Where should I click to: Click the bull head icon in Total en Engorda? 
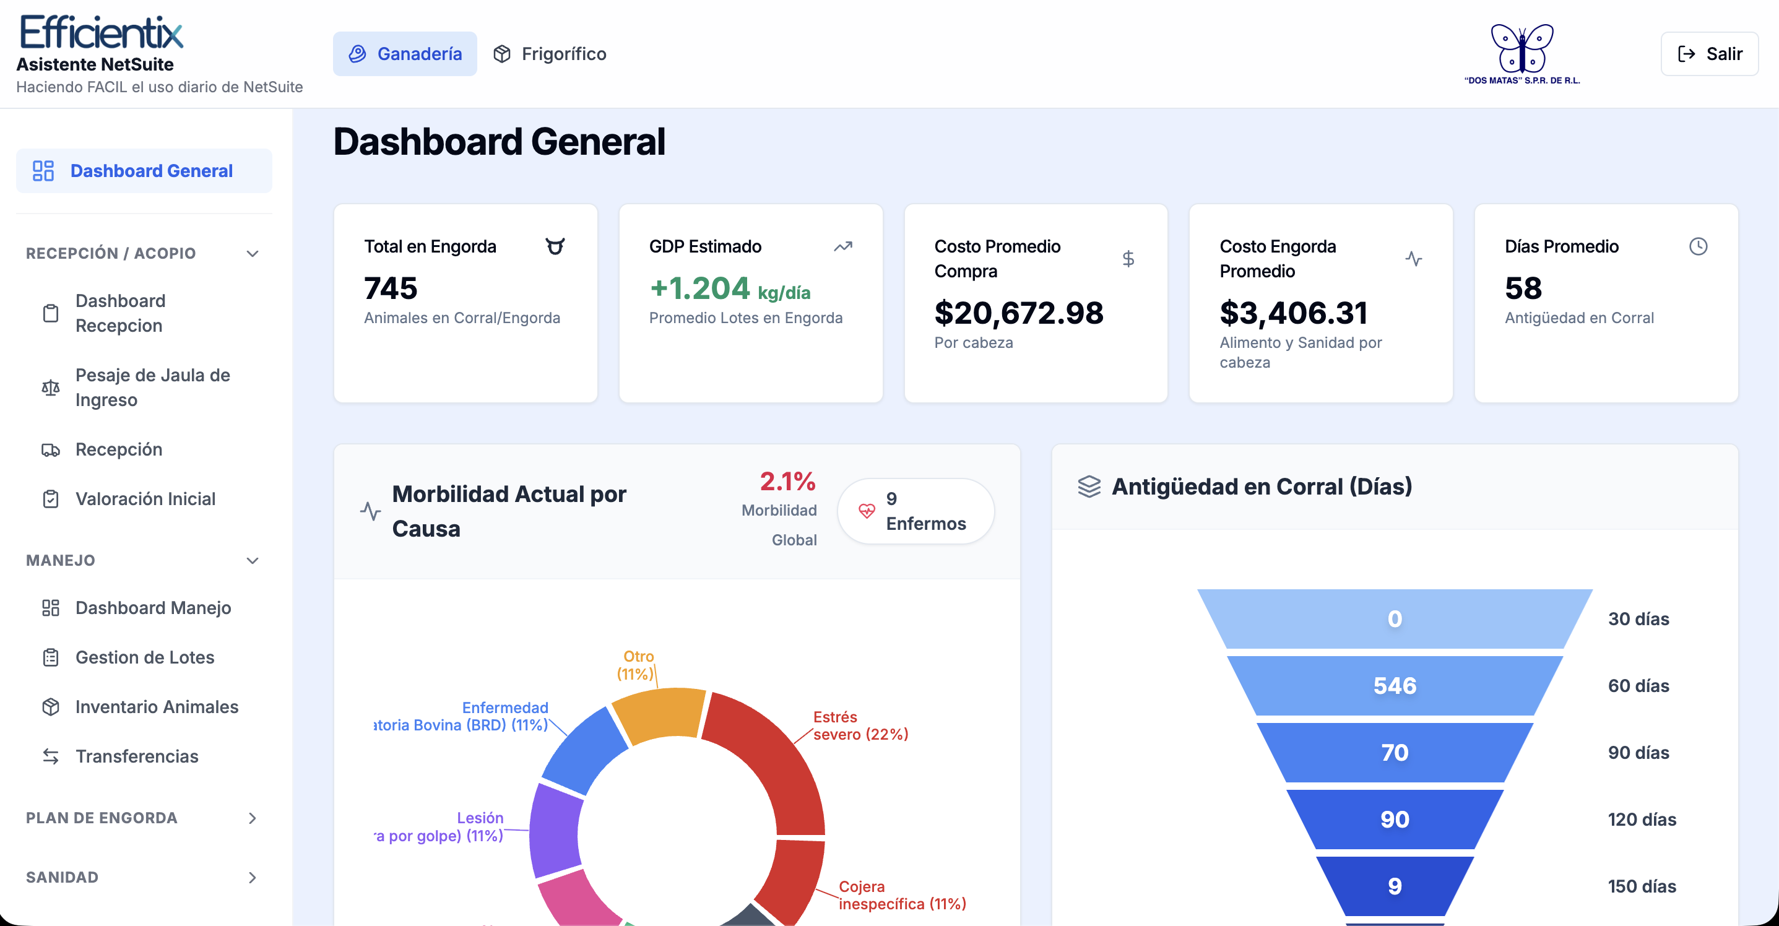point(555,246)
